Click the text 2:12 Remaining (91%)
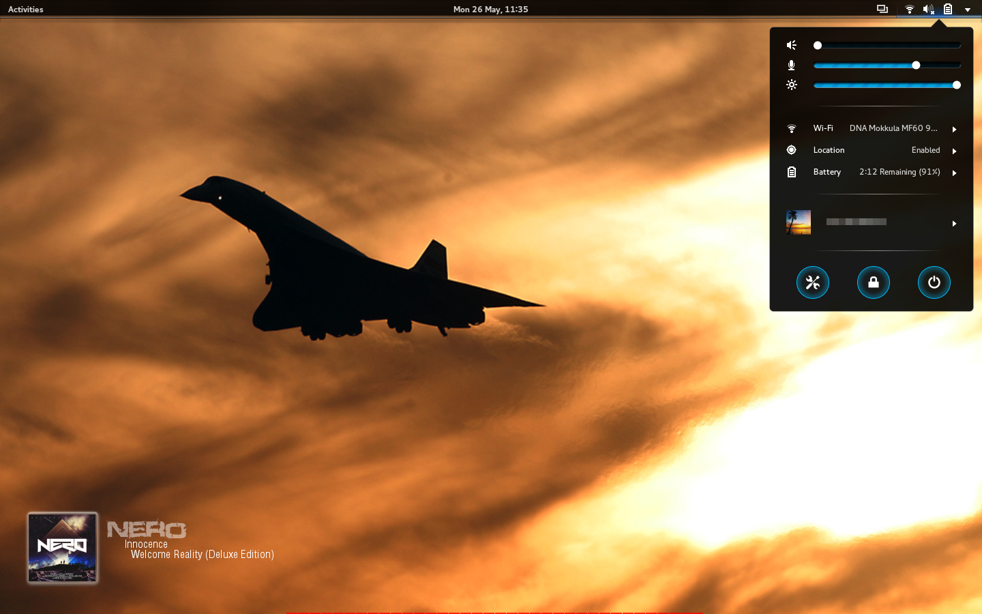Viewport: 982px width, 614px height. coord(899,172)
